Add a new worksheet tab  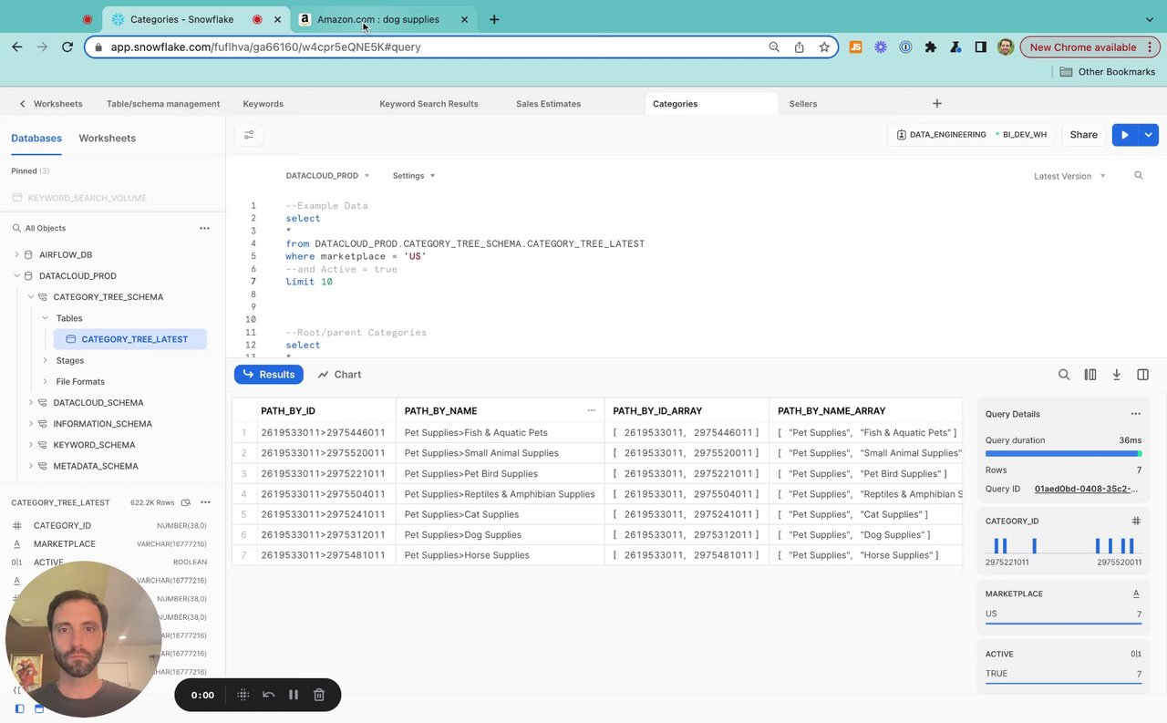(x=936, y=104)
